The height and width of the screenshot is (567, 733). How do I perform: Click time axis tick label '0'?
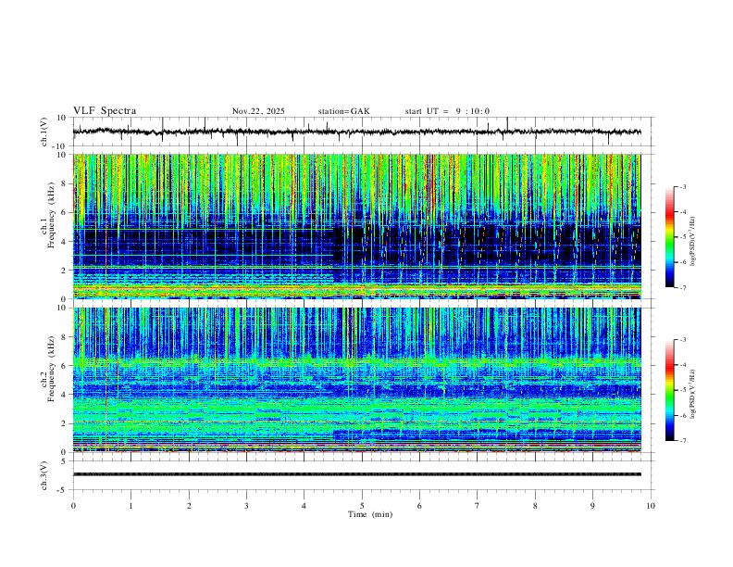tap(73, 506)
